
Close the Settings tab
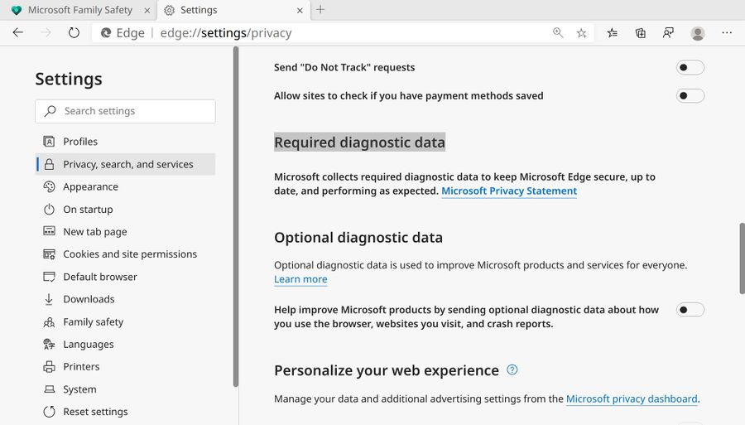[x=300, y=10]
